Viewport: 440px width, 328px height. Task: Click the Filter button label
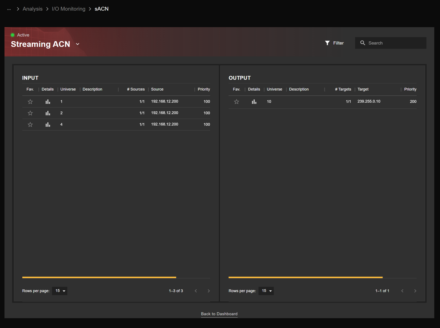pos(338,43)
